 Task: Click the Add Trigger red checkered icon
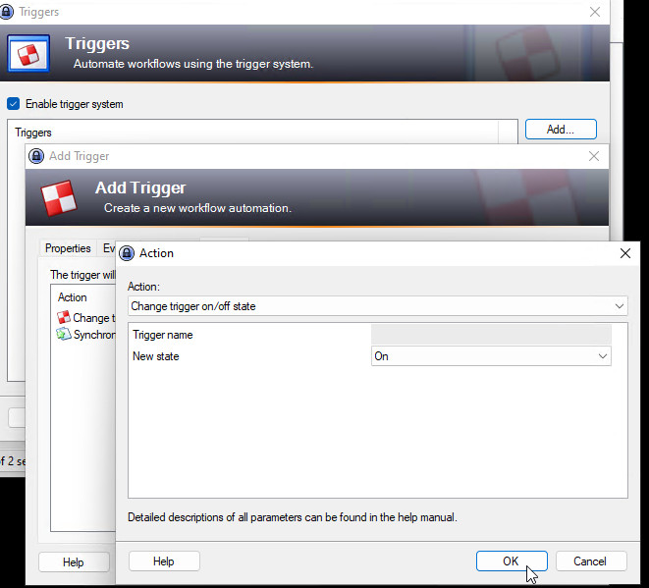(x=58, y=198)
